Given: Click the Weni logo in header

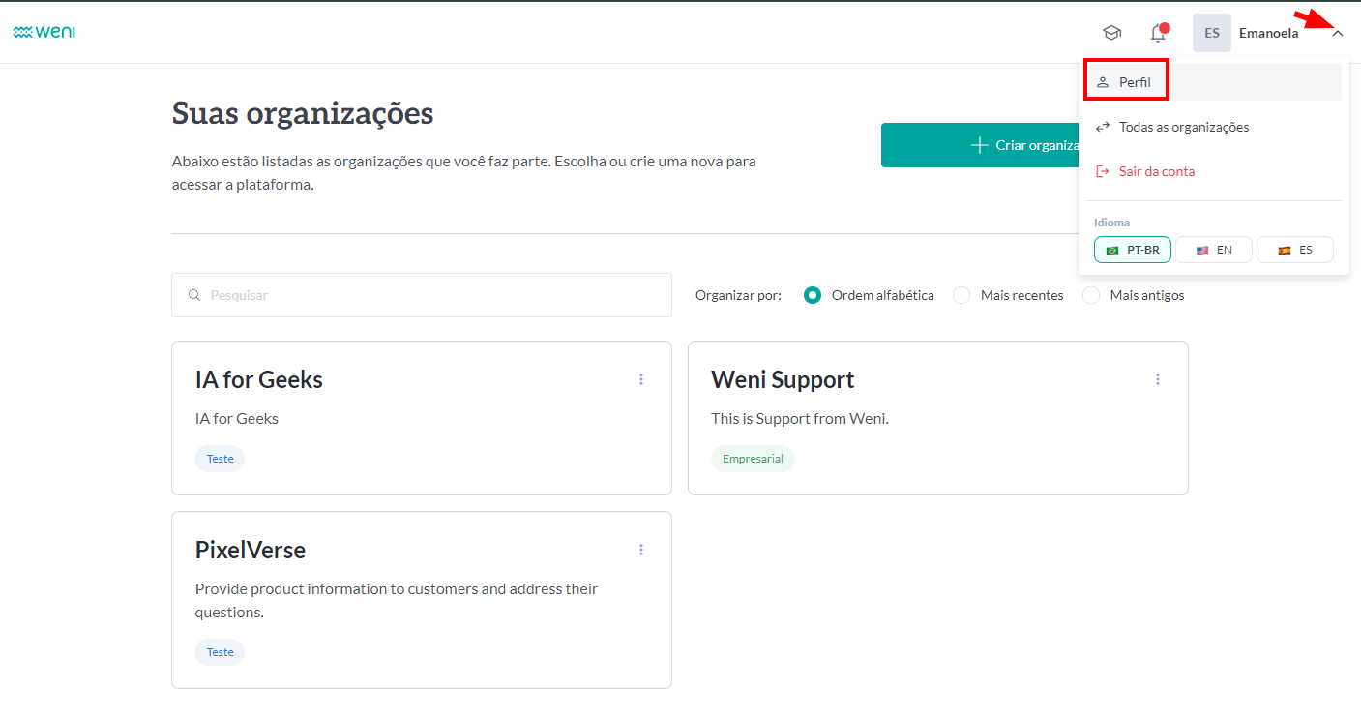Looking at the screenshot, I should 44,32.
